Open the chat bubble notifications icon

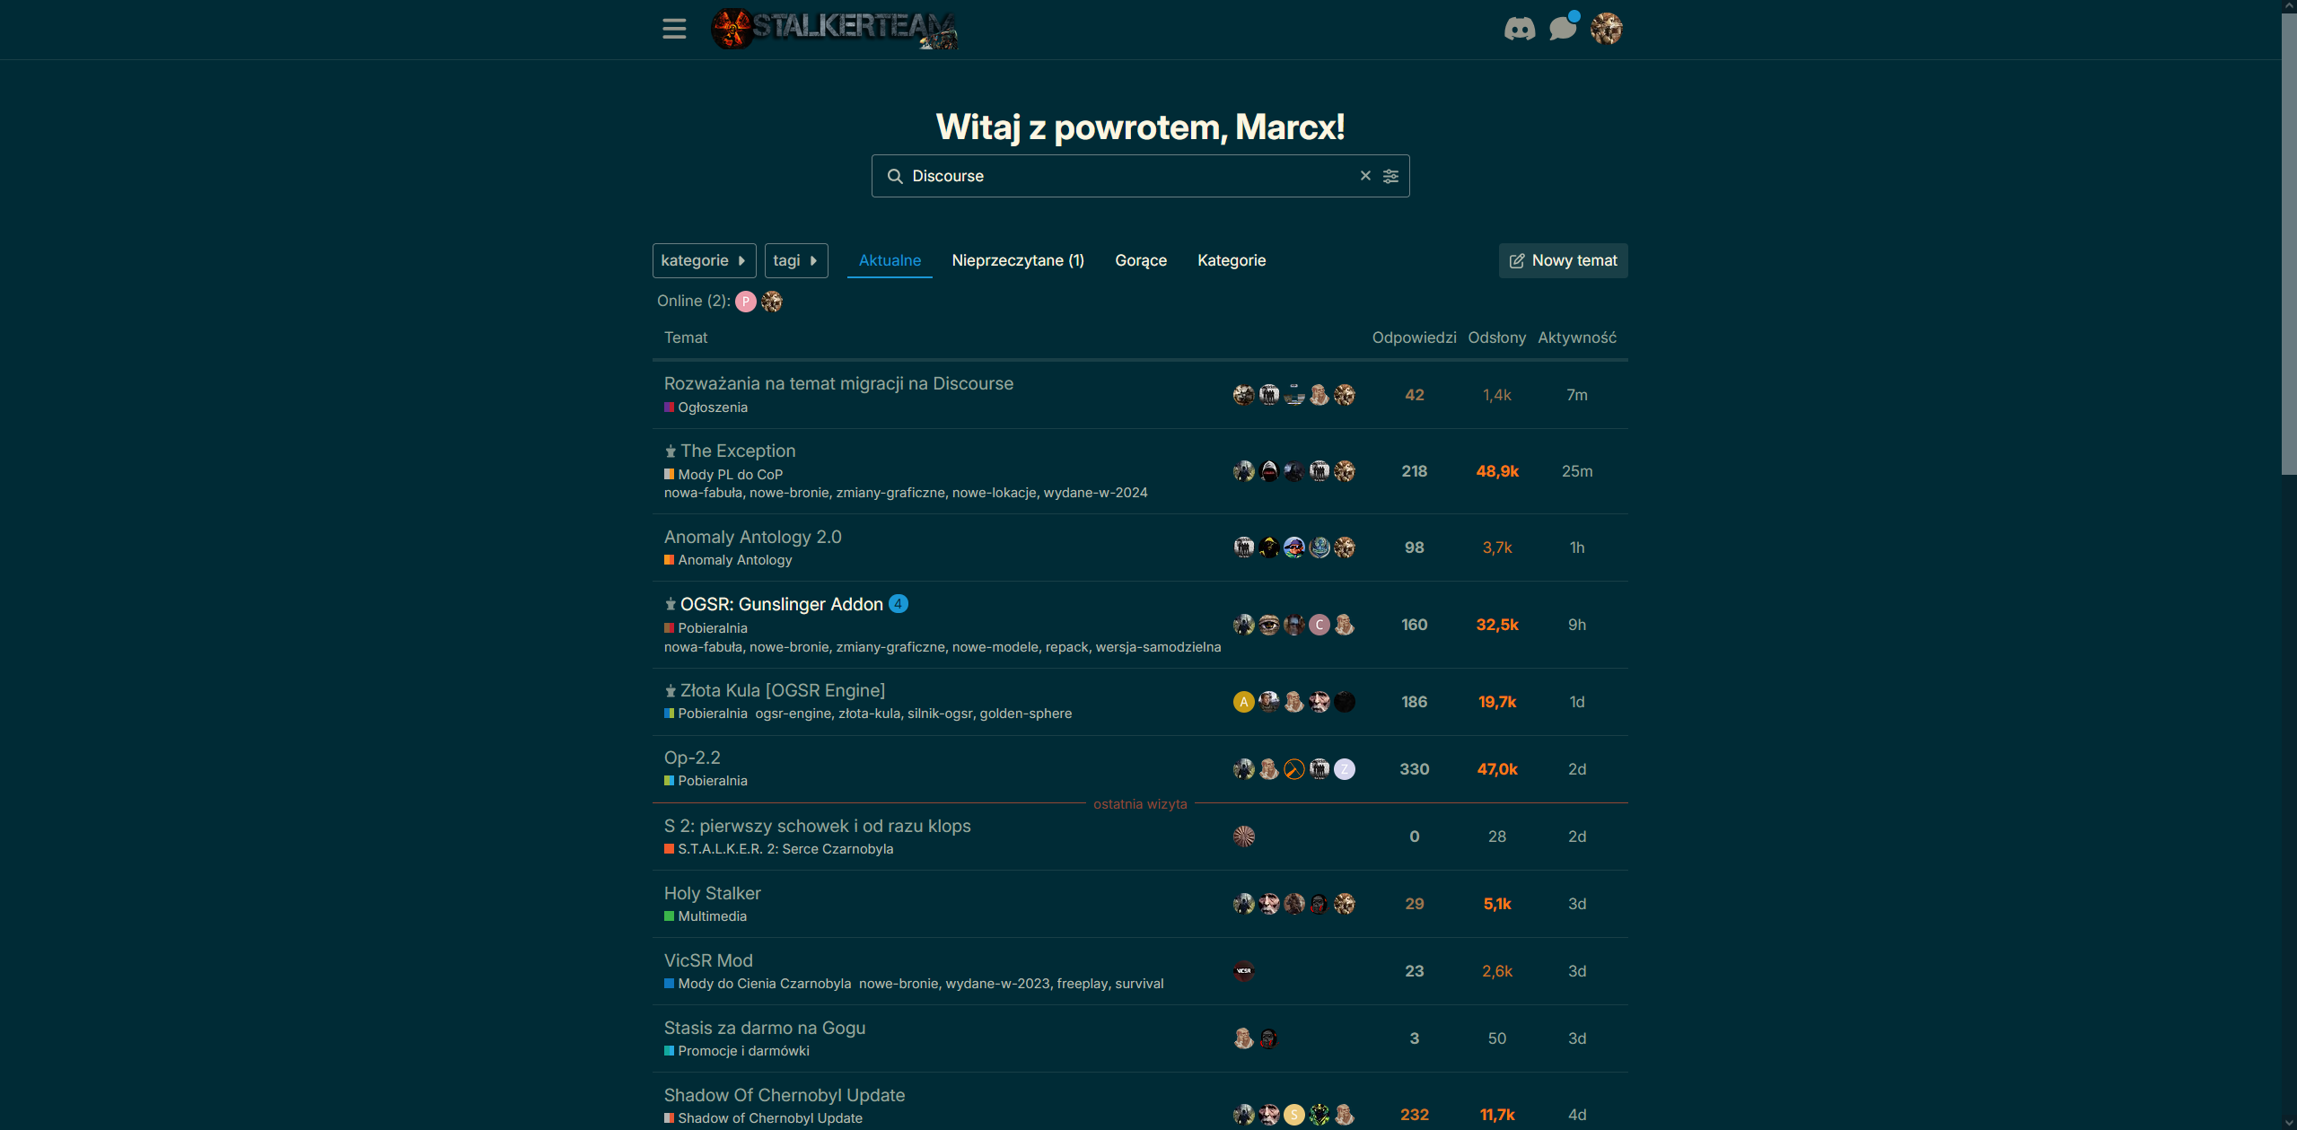point(1563,29)
